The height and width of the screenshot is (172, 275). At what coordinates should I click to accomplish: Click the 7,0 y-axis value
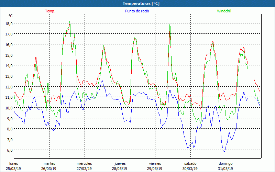(x=10, y=140)
